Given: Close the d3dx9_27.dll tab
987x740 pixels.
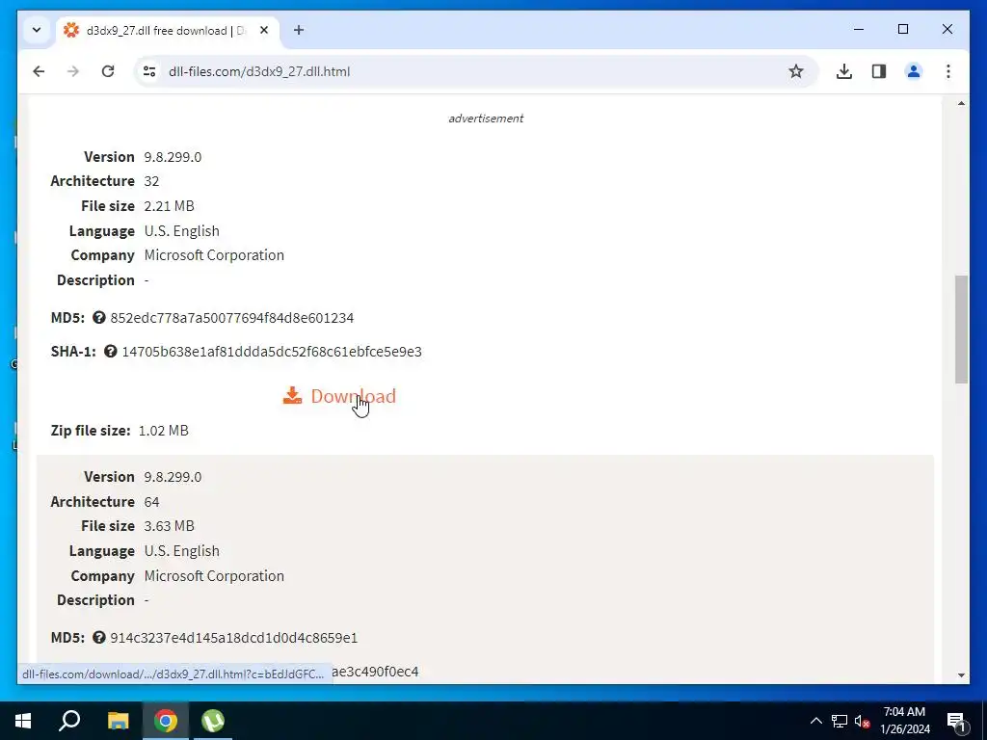Looking at the screenshot, I should click(x=264, y=30).
